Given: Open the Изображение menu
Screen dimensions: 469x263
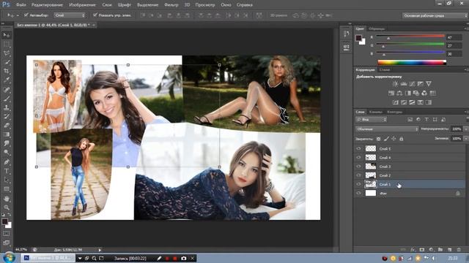Looking at the screenshot, I should coord(82,5).
